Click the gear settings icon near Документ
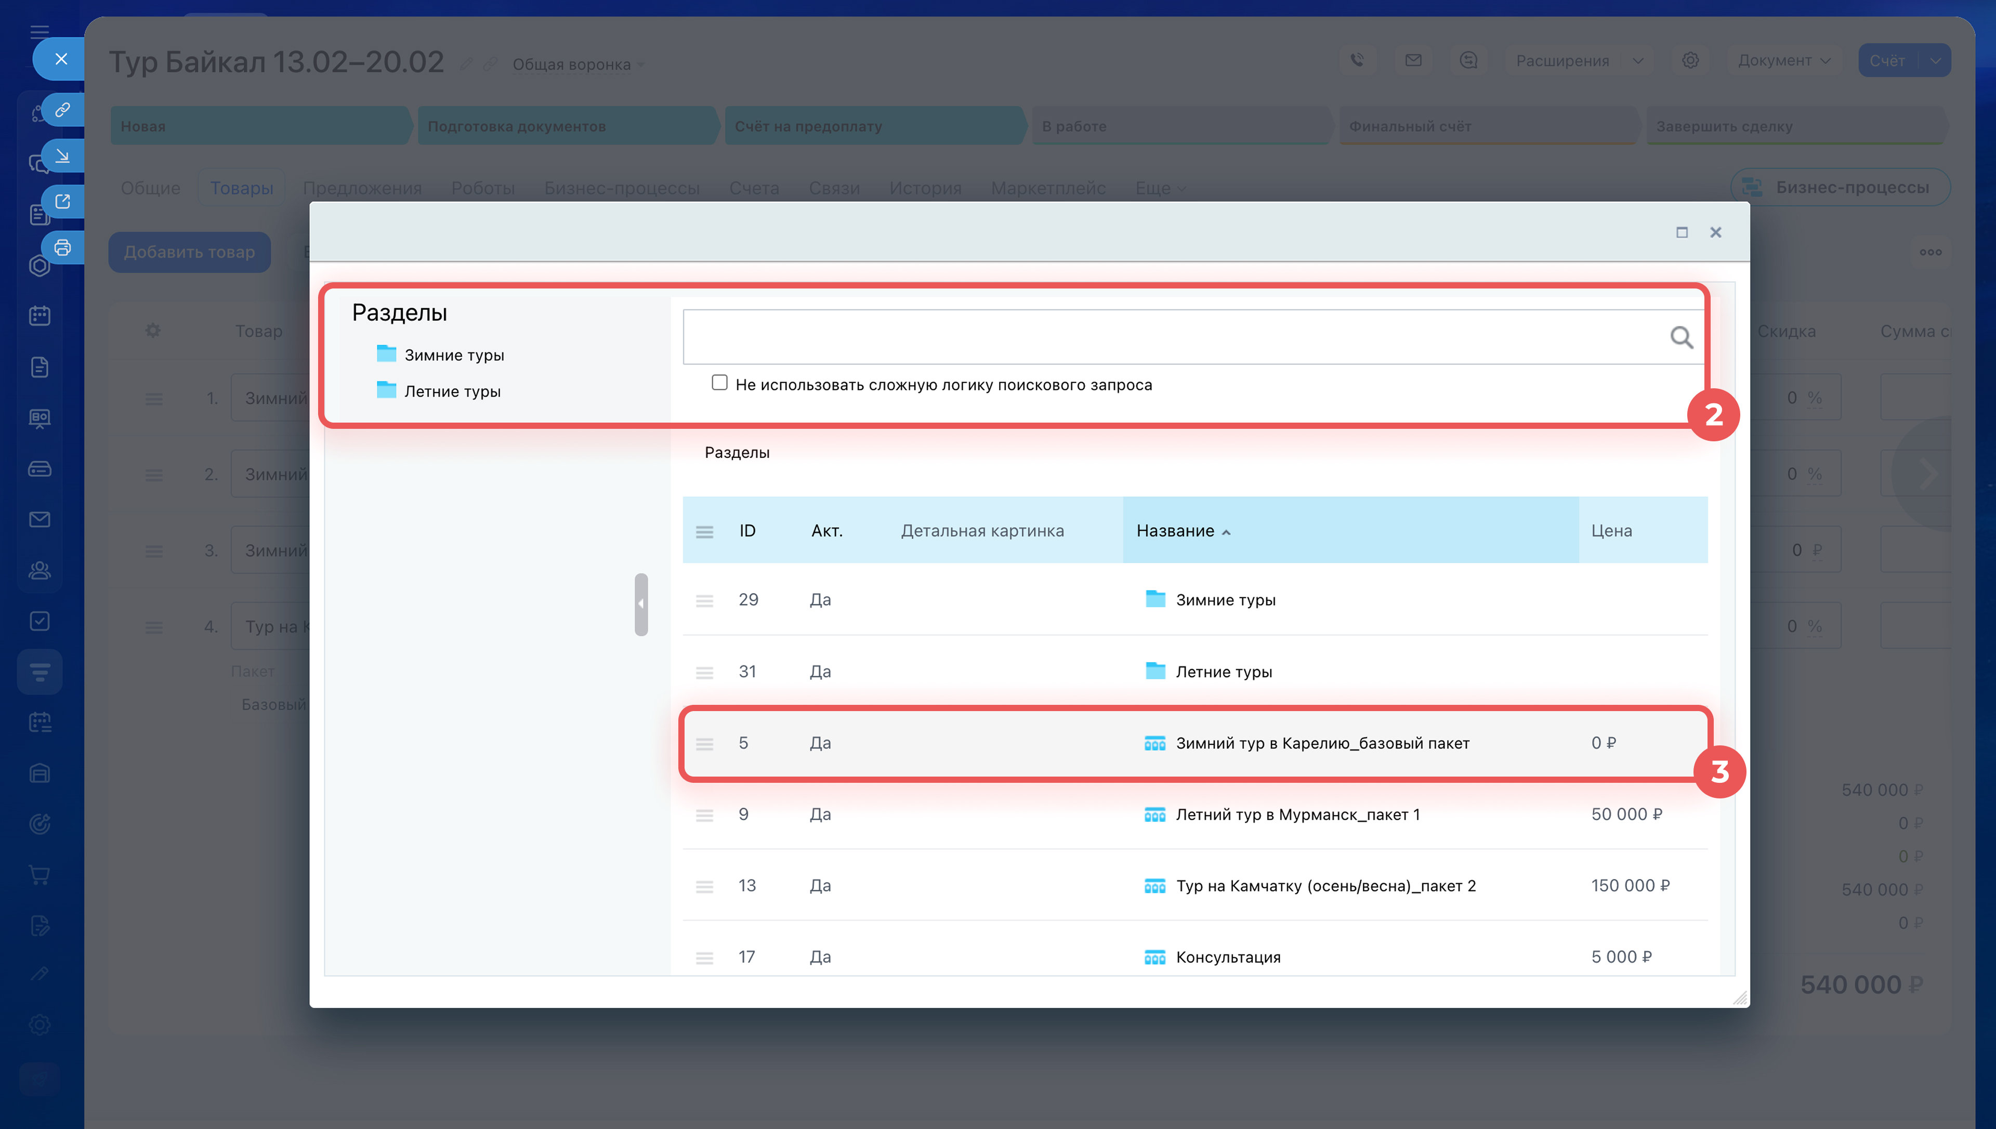1996x1129 pixels. [x=1690, y=60]
